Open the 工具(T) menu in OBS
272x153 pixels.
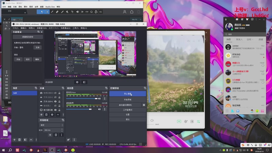click(75, 28)
